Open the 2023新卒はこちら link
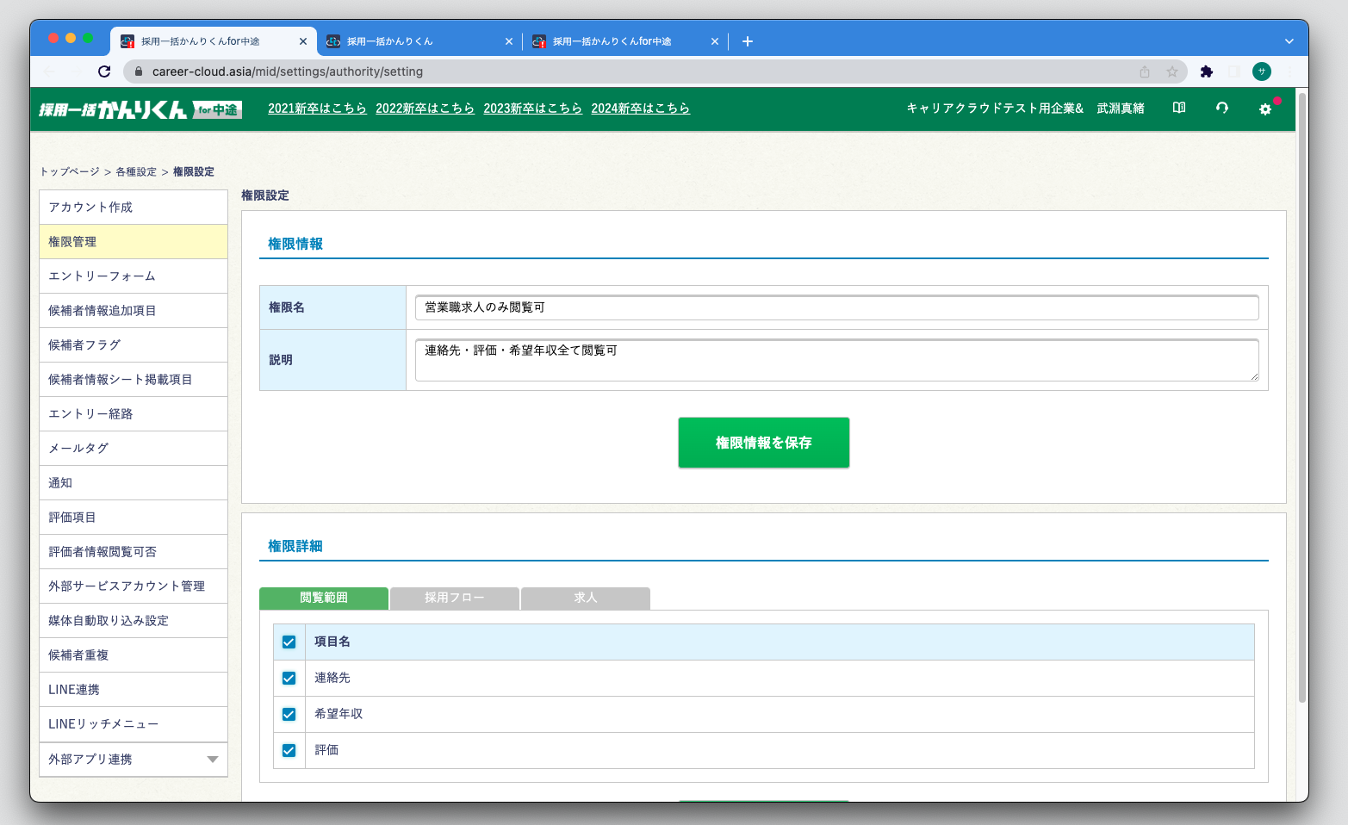The image size is (1348, 825). [x=532, y=109]
